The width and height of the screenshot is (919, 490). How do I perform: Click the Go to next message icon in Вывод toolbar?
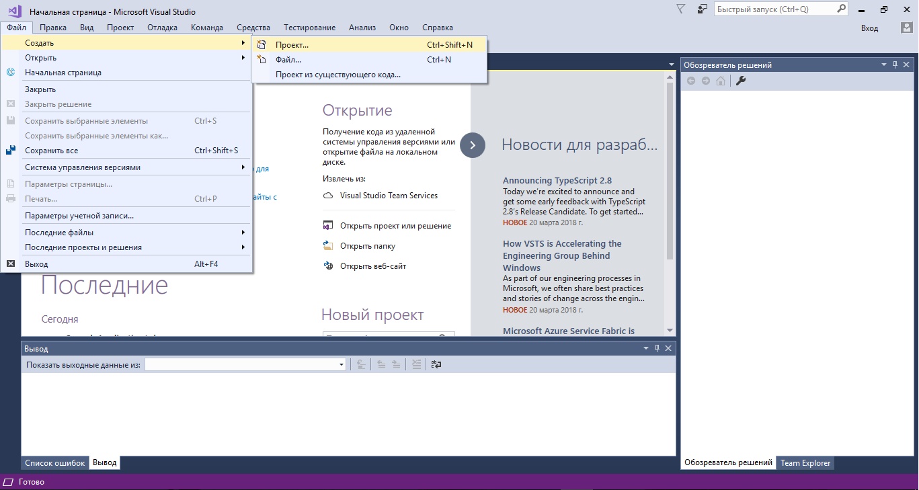[x=397, y=364]
